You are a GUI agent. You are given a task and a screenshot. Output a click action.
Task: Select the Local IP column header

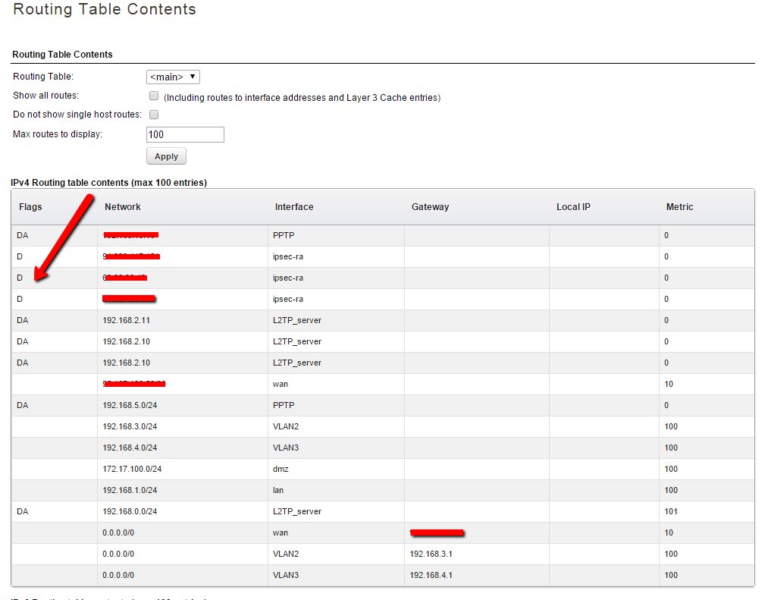[x=573, y=207]
